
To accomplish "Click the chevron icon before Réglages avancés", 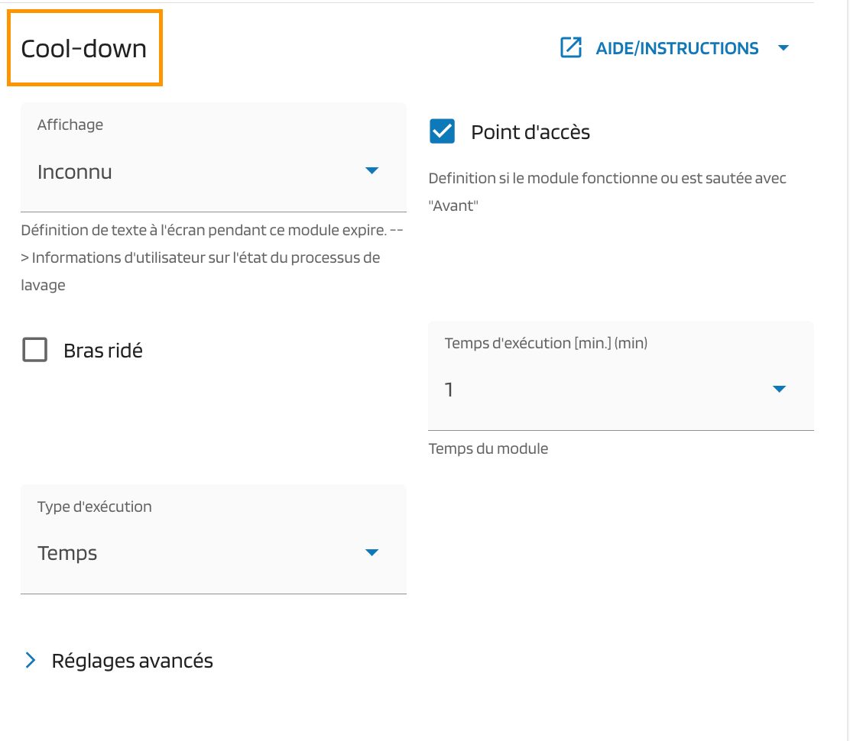I will coord(31,661).
